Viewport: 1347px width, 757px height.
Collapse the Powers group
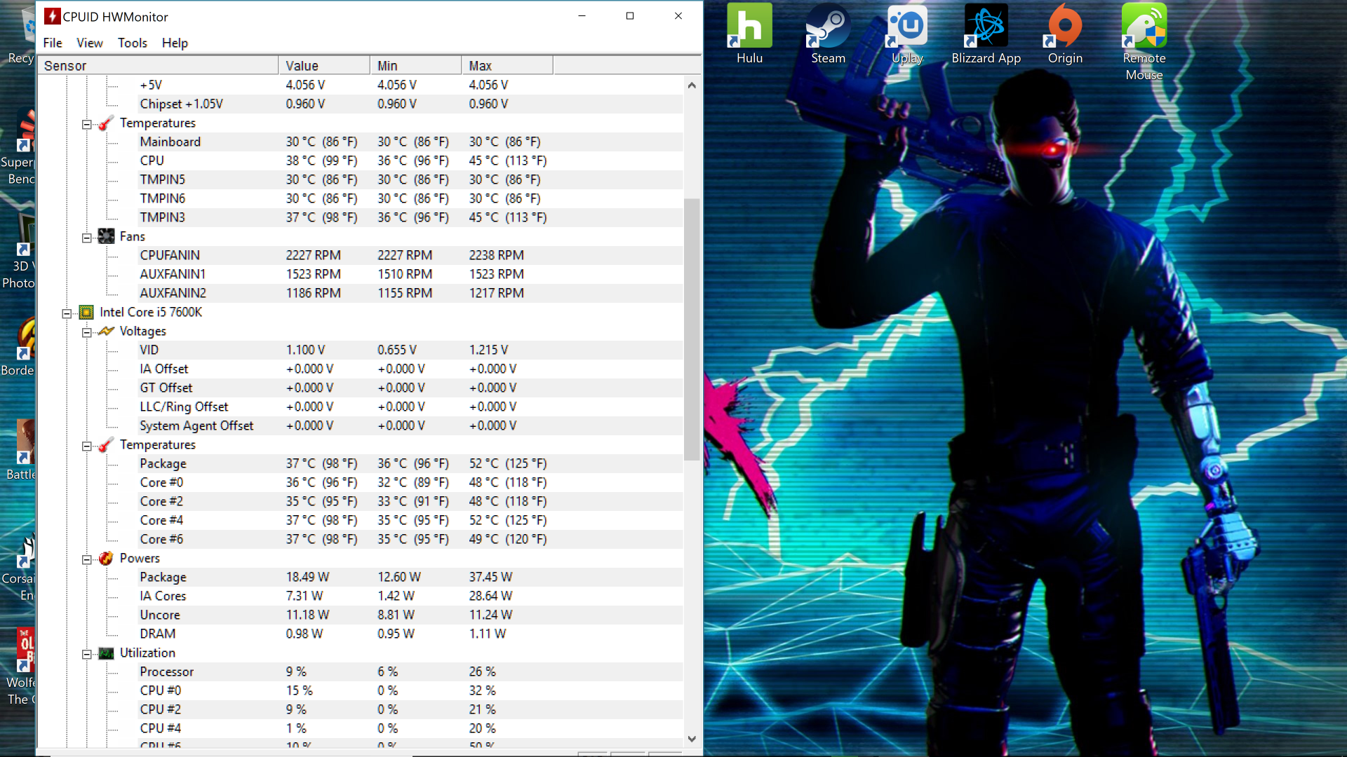[86, 559]
